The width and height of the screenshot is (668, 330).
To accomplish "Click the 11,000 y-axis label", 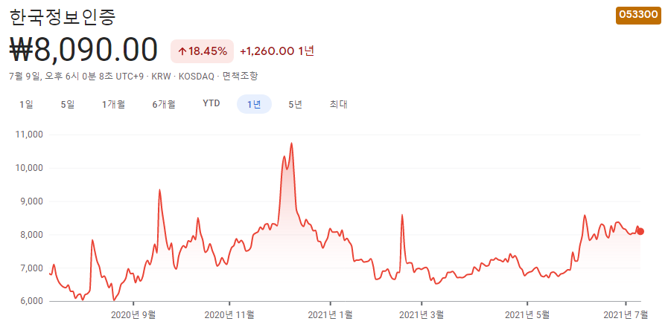I will (29, 135).
